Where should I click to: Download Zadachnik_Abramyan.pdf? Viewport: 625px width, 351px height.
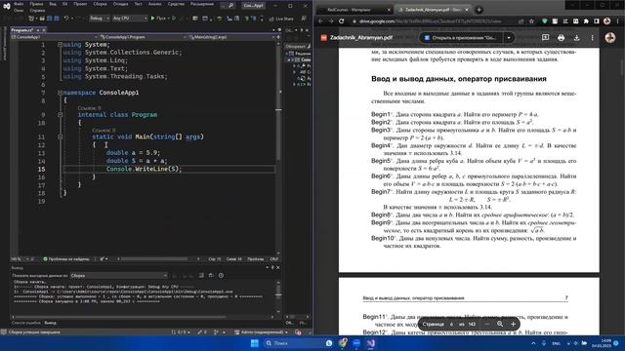576,37
